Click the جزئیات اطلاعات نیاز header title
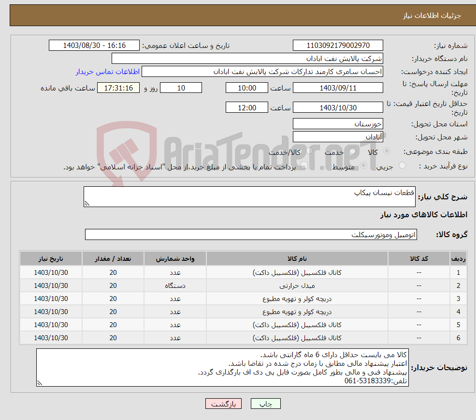This screenshot has height=420, width=476. tap(432, 15)
